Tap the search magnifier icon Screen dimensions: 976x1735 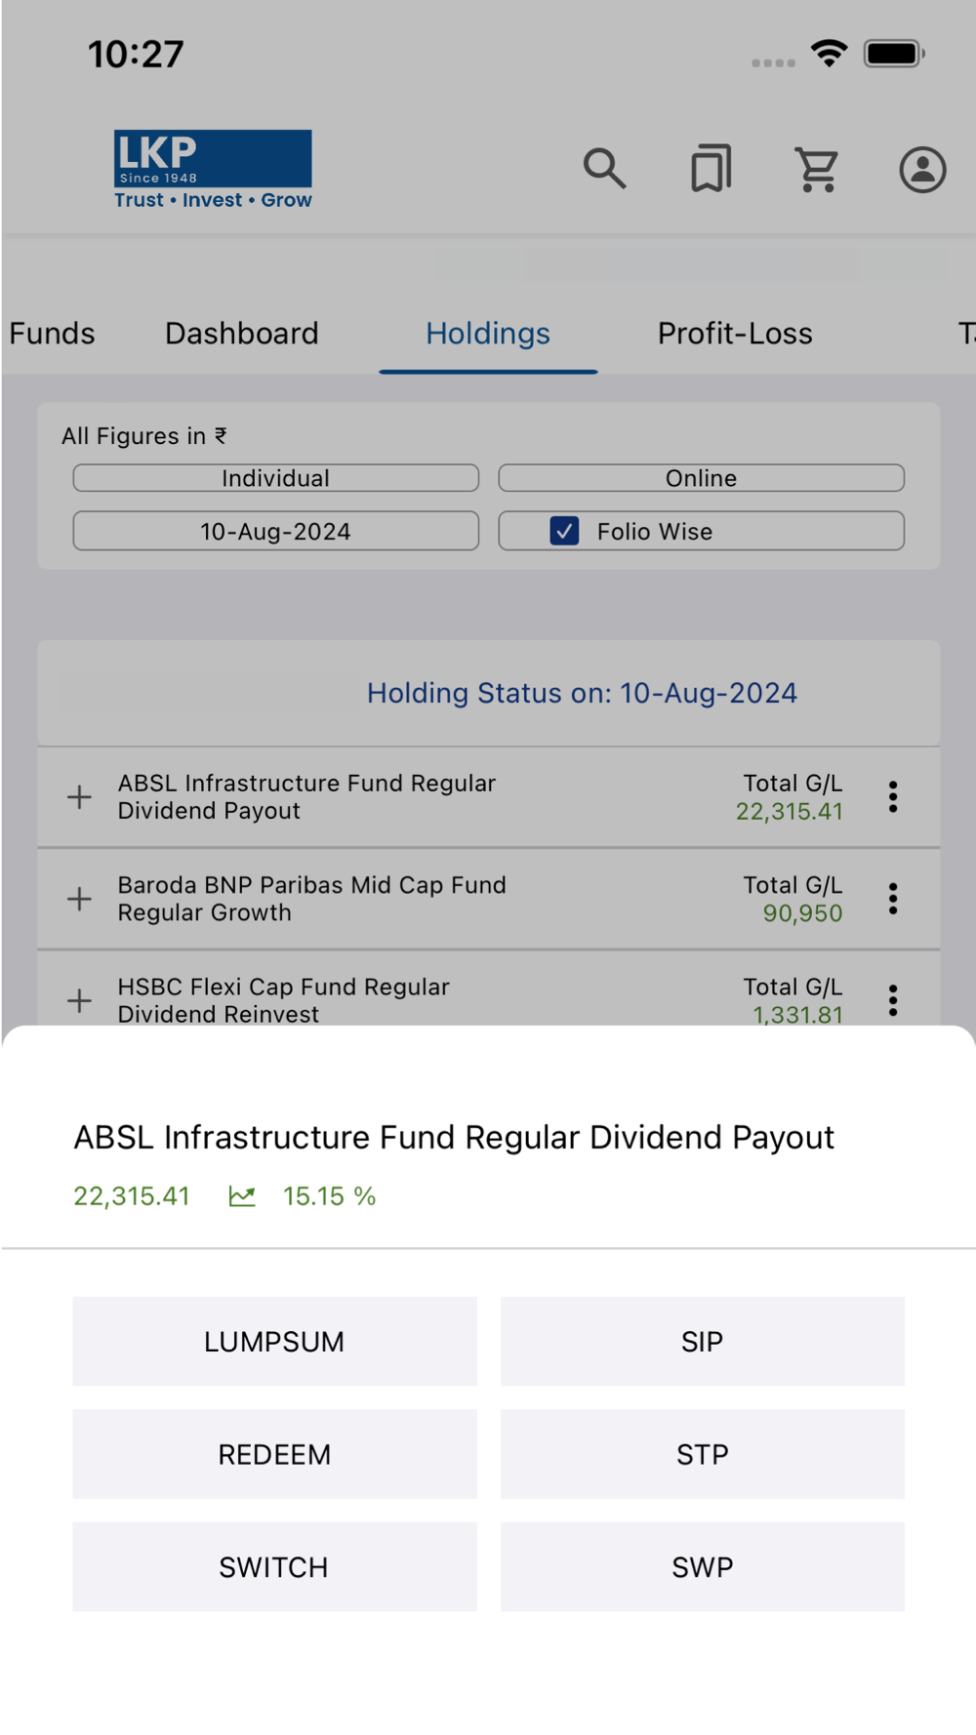pos(604,169)
